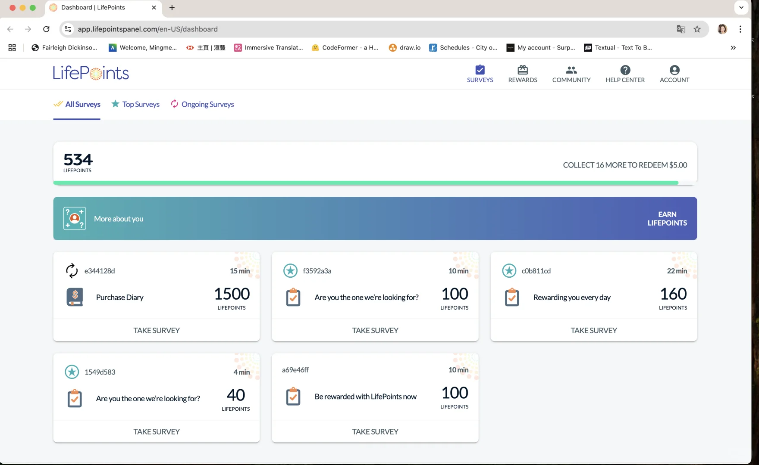Select the Dashboard | LifePoints browser tab
This screenshot has width=759, height=465.
(103, 8)
